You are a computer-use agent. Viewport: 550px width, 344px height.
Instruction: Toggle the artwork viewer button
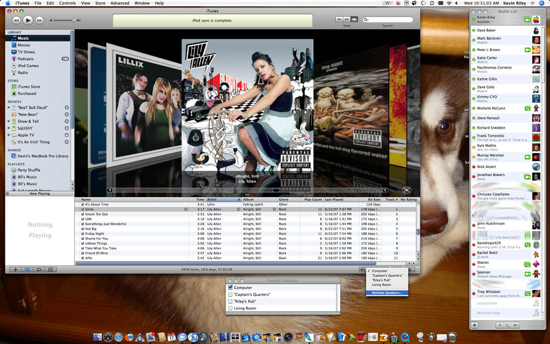(x=51, y=270)
